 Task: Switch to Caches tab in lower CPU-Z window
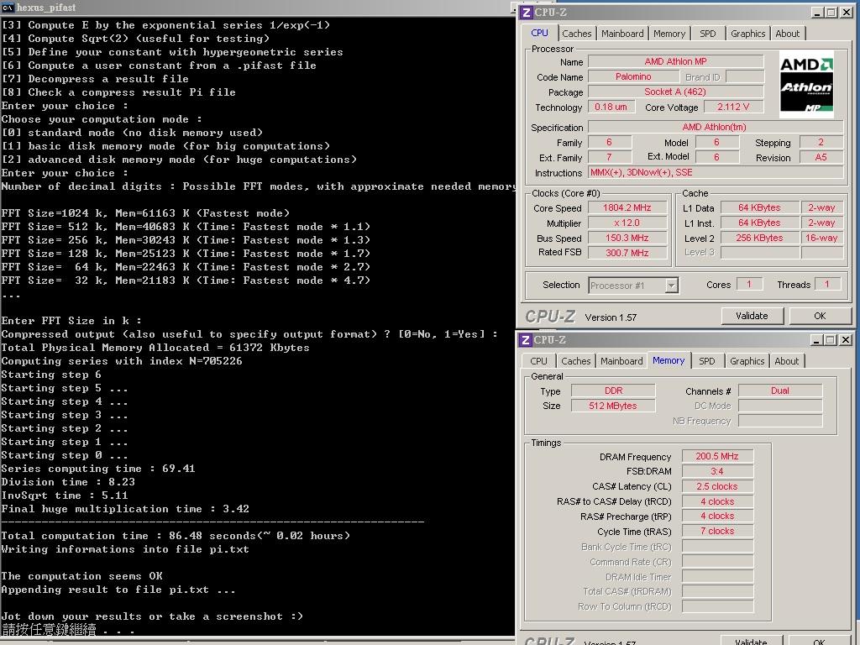(576, 361)
